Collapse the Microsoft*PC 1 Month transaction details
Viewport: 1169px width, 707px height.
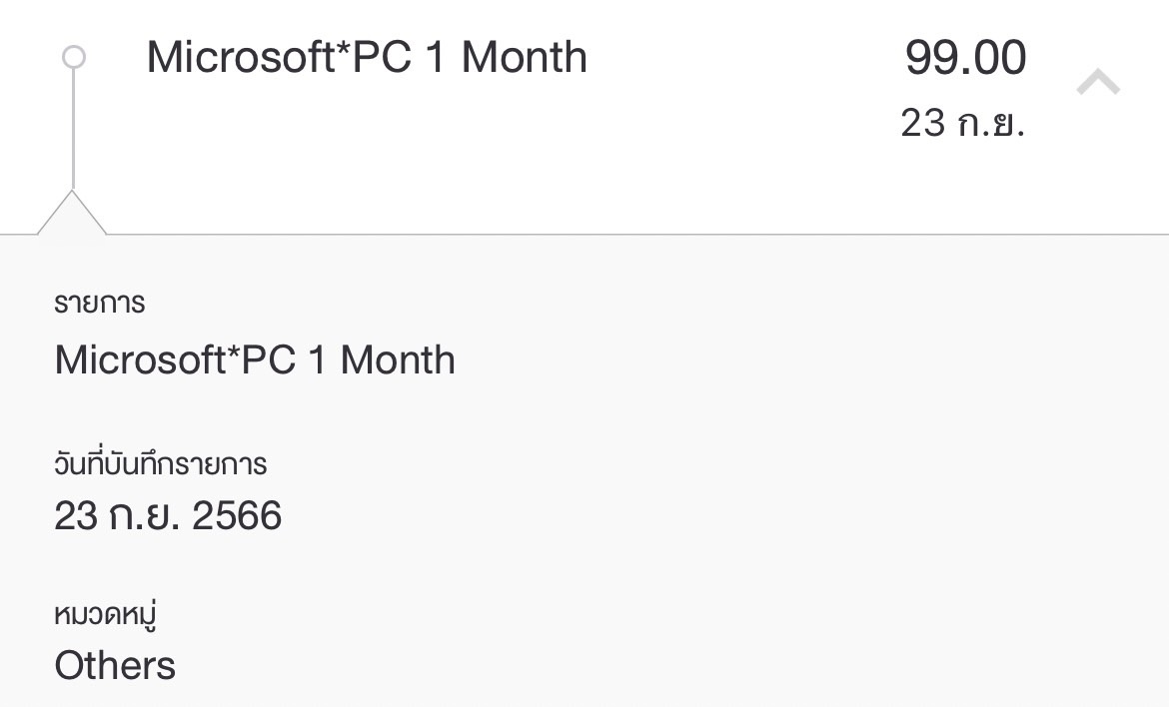click(x=1097, y=83)
